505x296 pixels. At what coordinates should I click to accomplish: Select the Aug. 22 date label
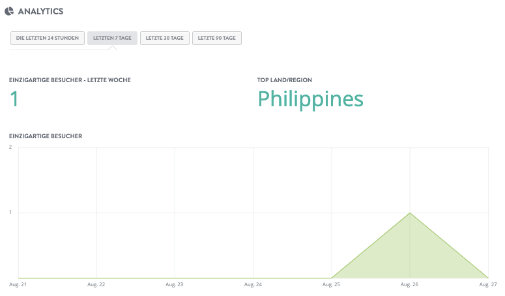coord(96,285)
